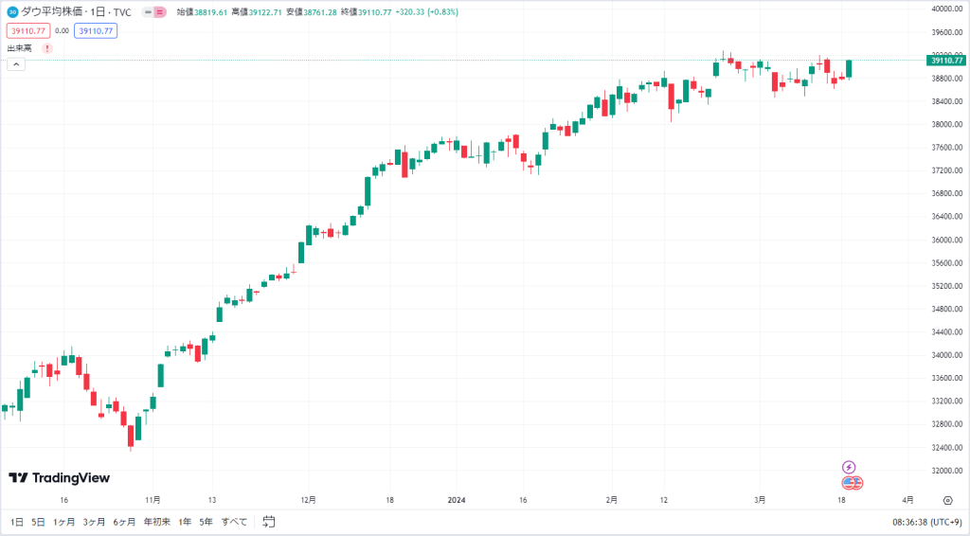
Task: Switch to the 5年 time range
Action: 206,522
